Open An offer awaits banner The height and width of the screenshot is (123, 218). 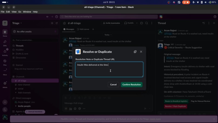(35, 31)
